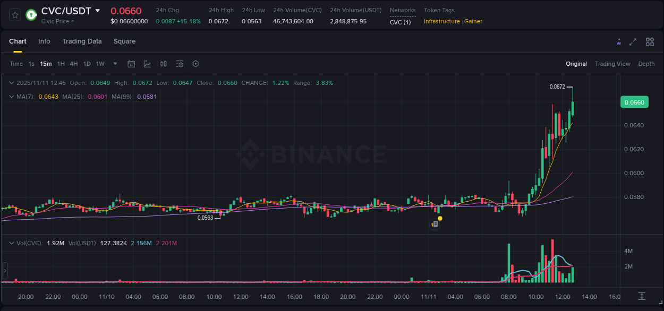The image size is (664, 311).
Task: Collapse the OHLC info row
Action: coord(12,83)
